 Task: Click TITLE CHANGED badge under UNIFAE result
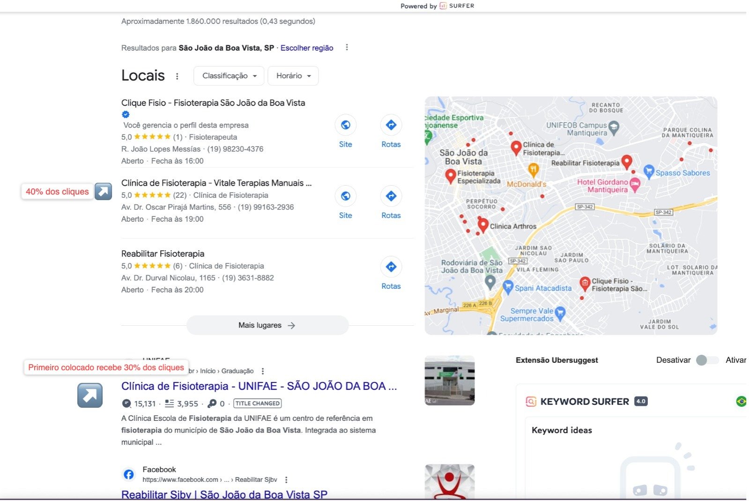258,404
